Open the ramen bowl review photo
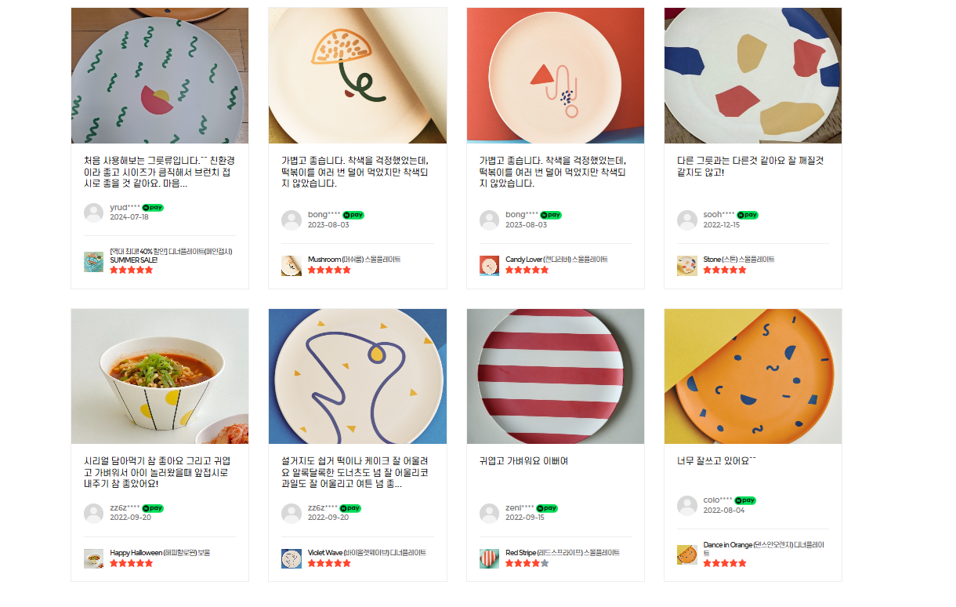 coord(160,376)
